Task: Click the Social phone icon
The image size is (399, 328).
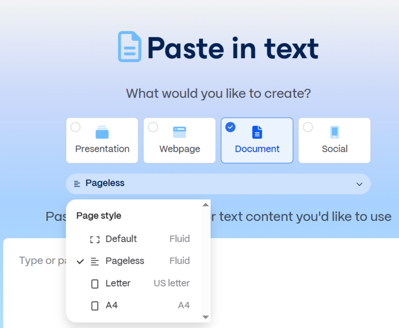Action: tap(334, 132)
